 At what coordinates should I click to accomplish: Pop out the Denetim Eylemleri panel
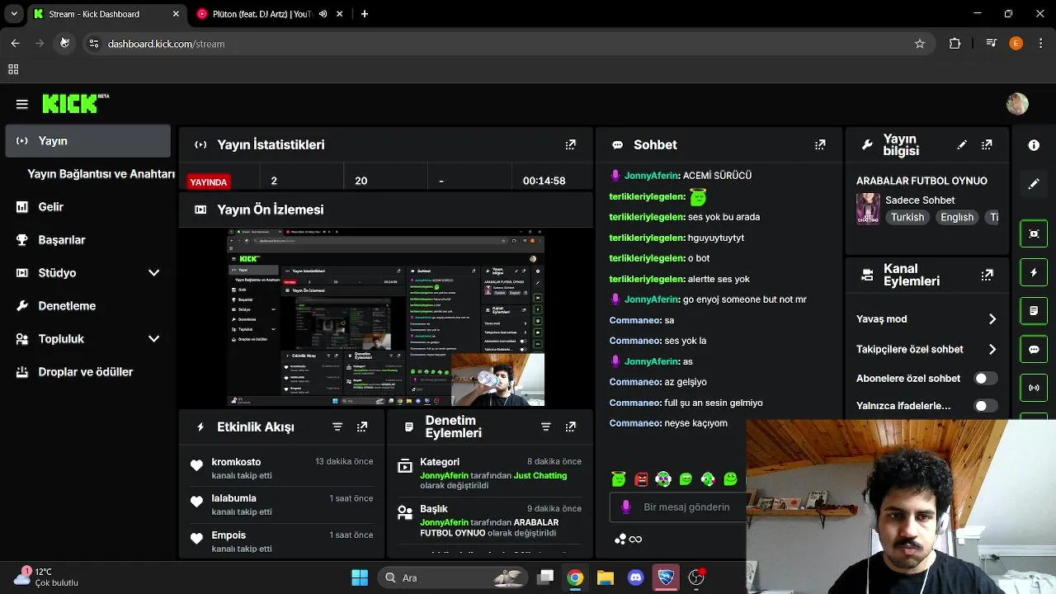[x=570, y=427]
